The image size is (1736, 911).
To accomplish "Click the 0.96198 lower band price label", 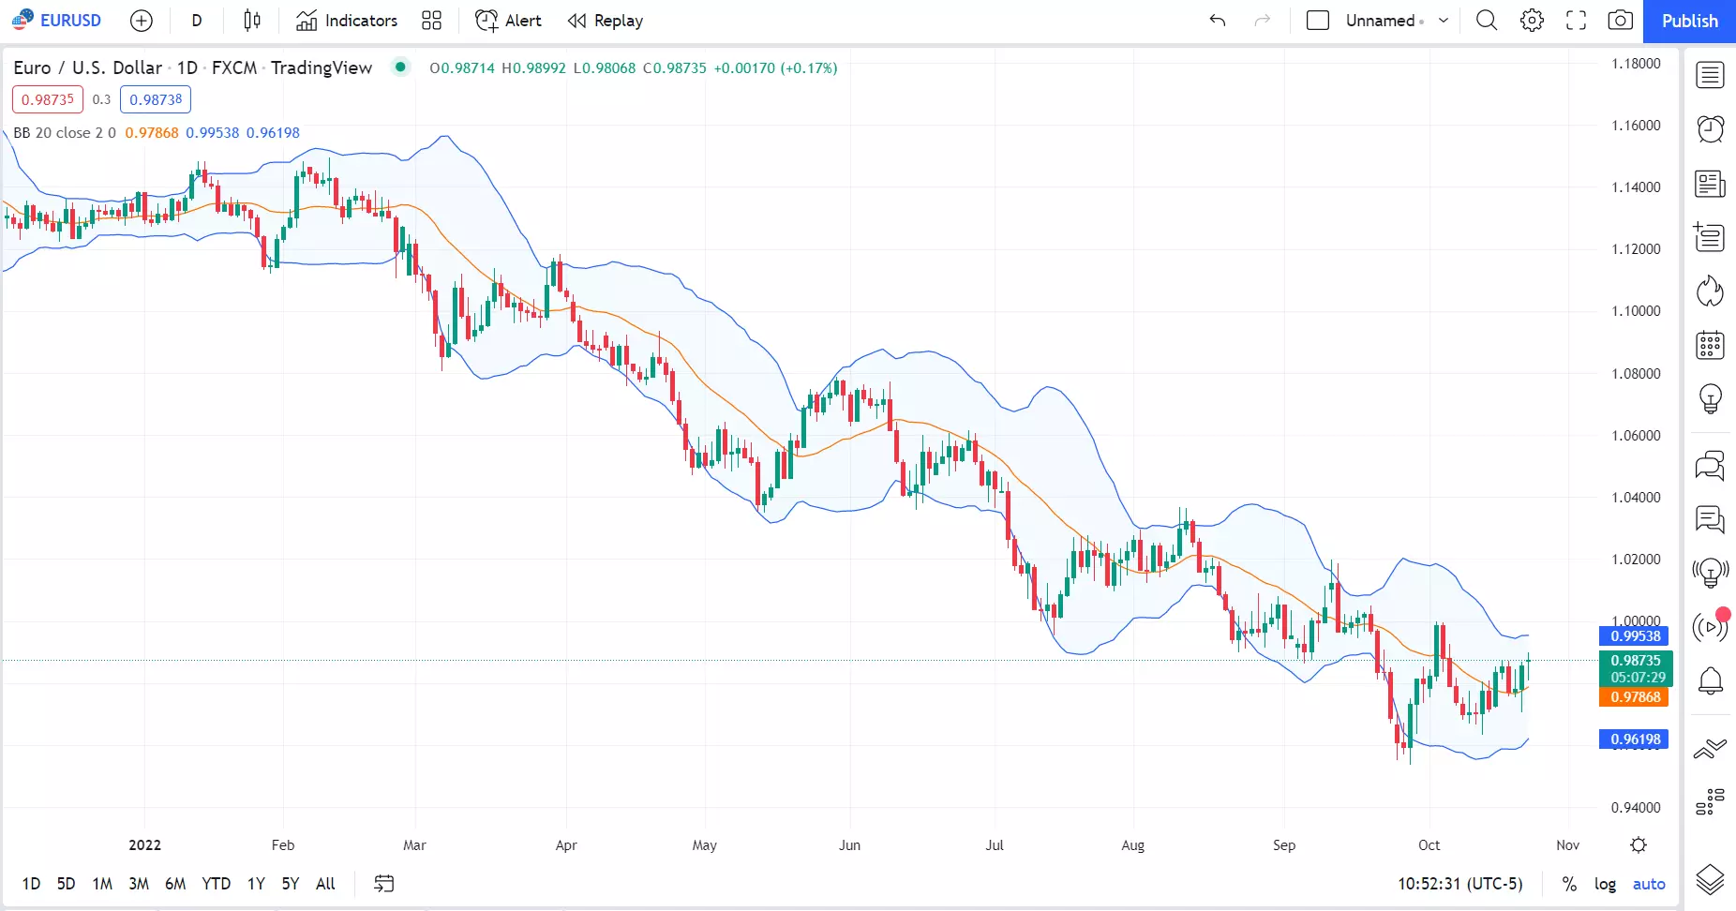I will point(1634,739).
